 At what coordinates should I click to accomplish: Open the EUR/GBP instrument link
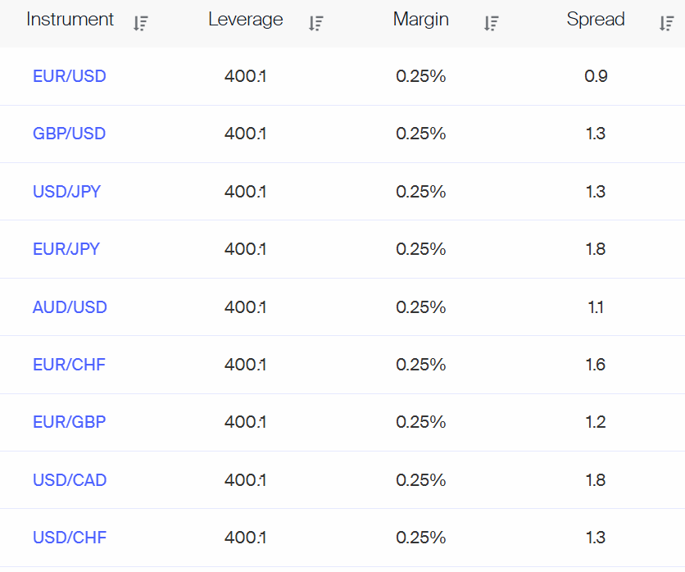click(x=70, y=422)
